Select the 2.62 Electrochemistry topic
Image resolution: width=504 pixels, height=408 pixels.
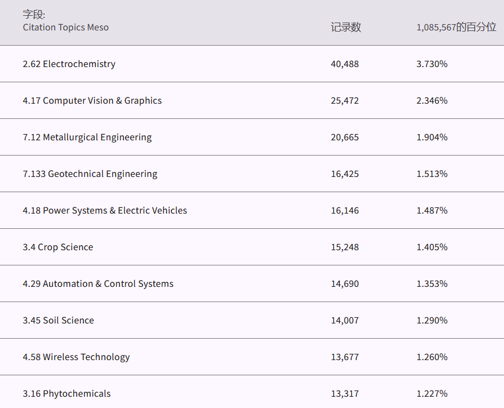69,64
